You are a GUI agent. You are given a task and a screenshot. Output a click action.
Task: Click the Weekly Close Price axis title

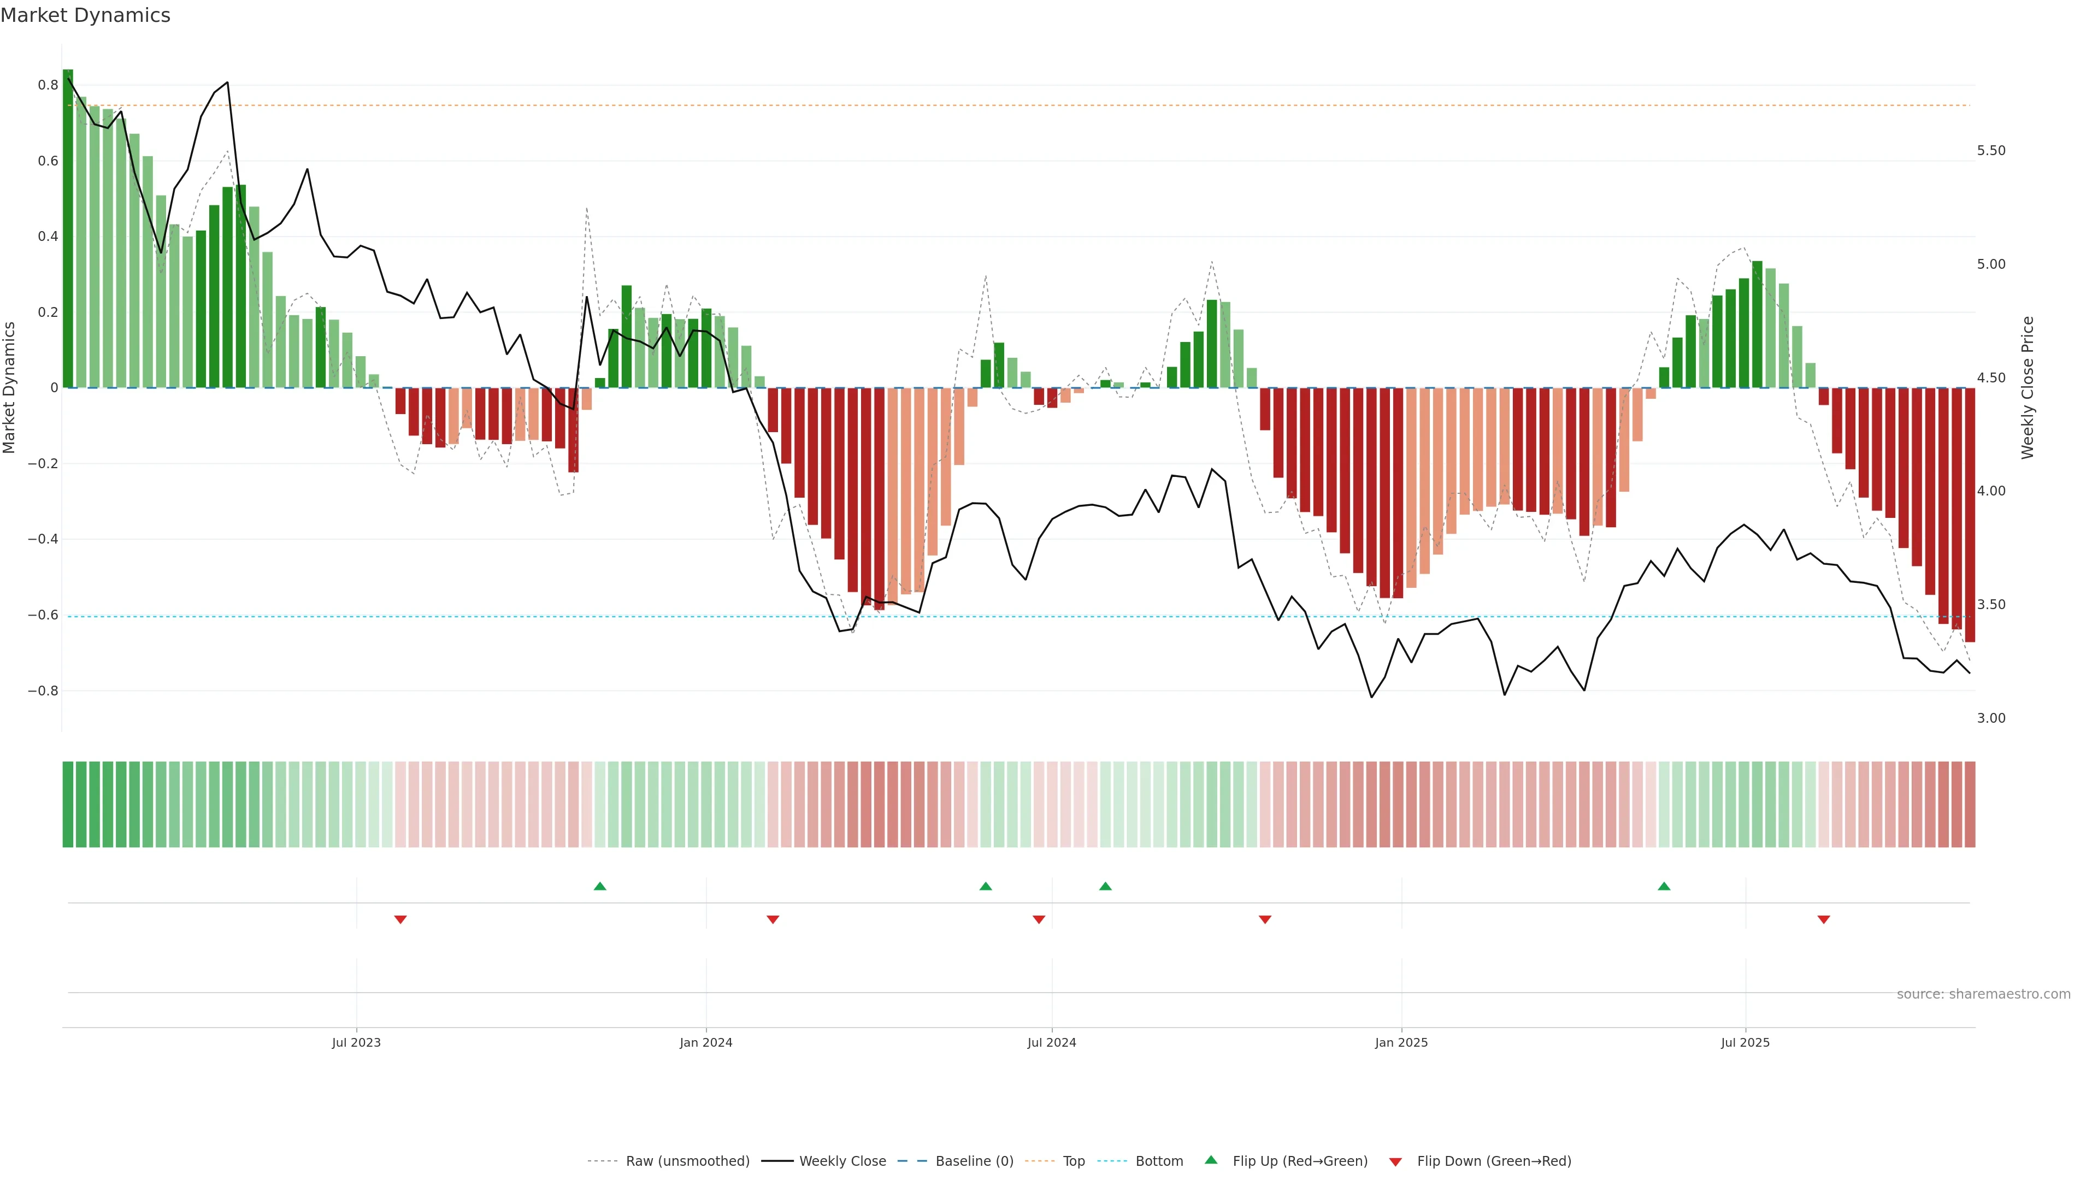click(x=2028, y=388)
